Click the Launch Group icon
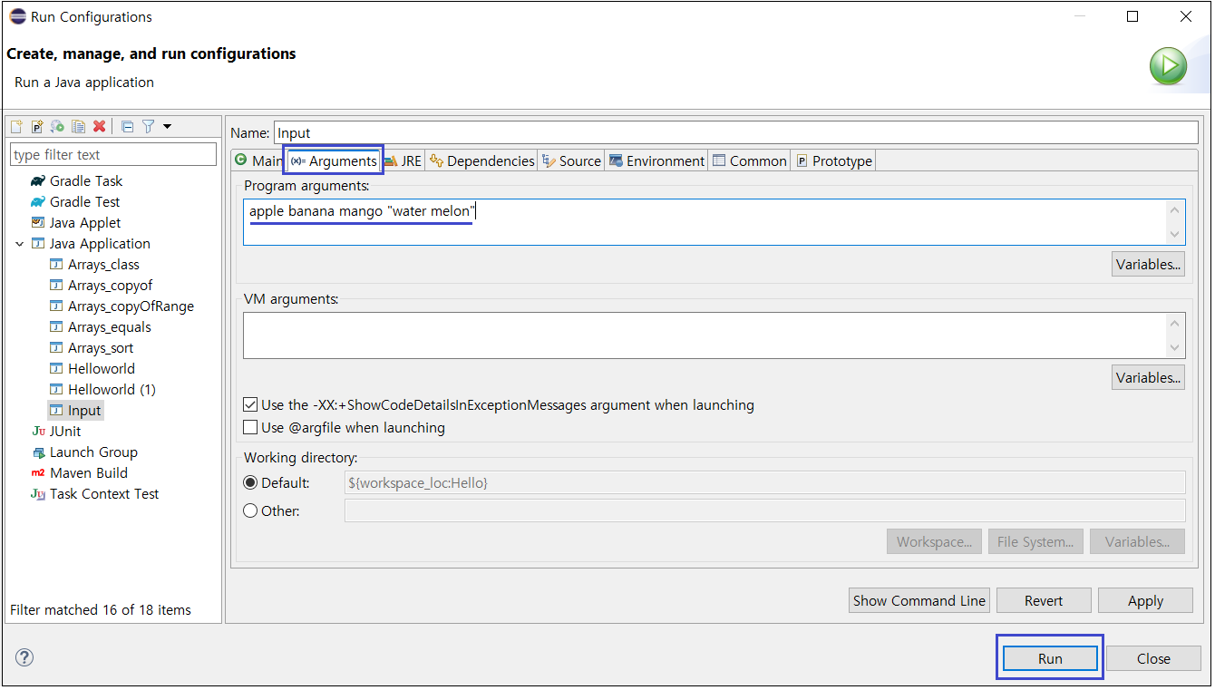The width and height of the screenshot is (1215, 690). click(x=37, y=452)
